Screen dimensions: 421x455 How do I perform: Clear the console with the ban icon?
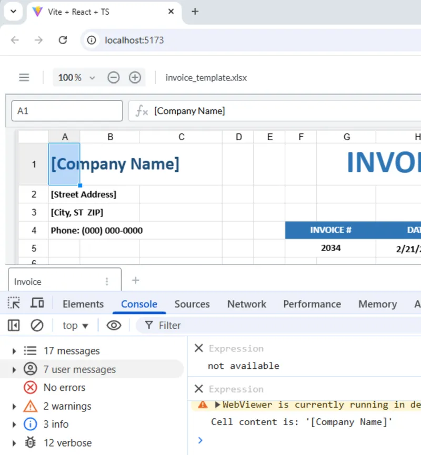coord(37,325)
